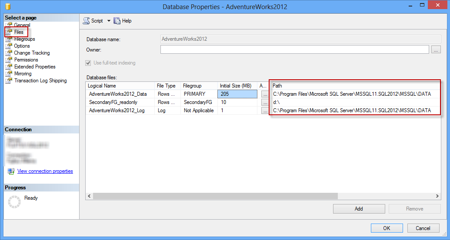The height and width of the screenshot is (240, 450).
Task: Click the Filegroups page icon
Action: (9, 39)
